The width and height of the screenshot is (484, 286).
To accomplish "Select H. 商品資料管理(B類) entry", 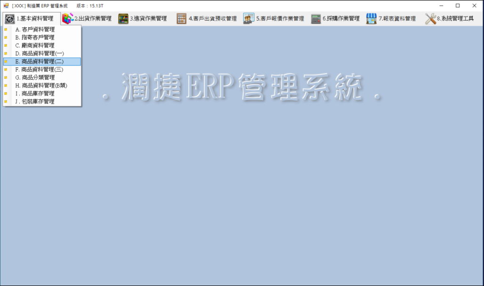I will coord(41,85).
